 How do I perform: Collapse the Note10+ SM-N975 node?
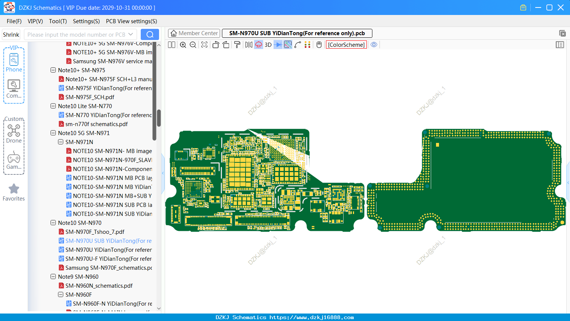pyautogui.click(x=53, y=70)
